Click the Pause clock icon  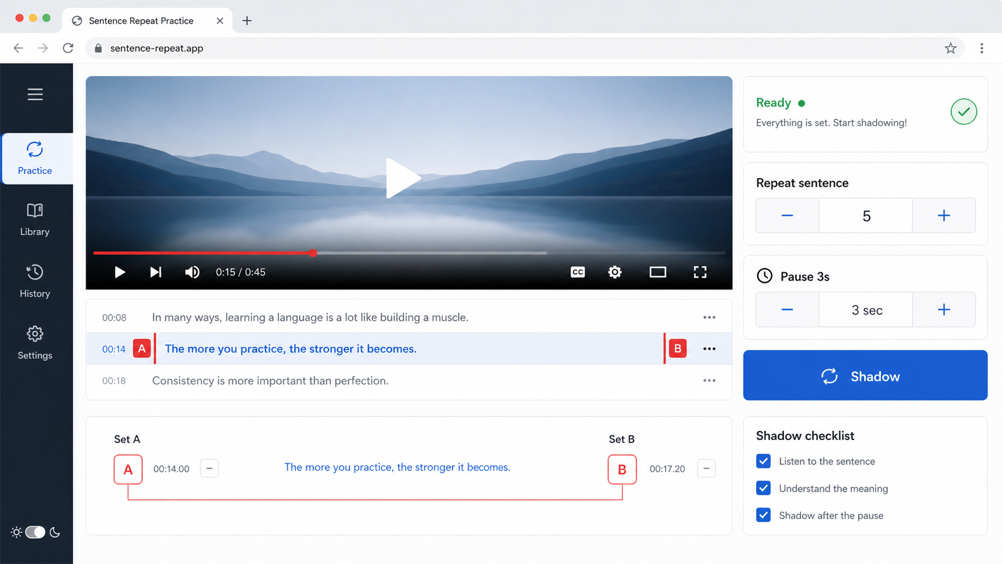pos(765,276)
